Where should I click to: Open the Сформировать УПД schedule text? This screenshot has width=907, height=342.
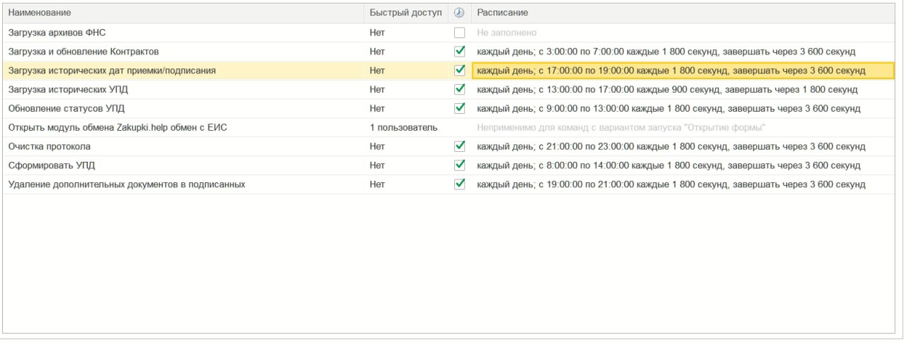click(x=669, y=165)
